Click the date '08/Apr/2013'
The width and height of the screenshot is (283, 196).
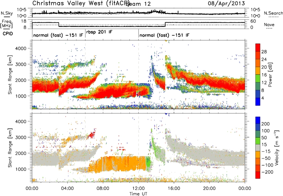click(226, 4)
